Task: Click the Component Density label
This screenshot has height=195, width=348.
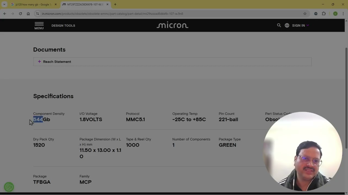Action: point(49,114)
